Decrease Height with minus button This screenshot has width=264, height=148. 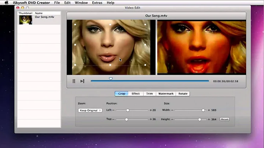click(x=172, y=119)
